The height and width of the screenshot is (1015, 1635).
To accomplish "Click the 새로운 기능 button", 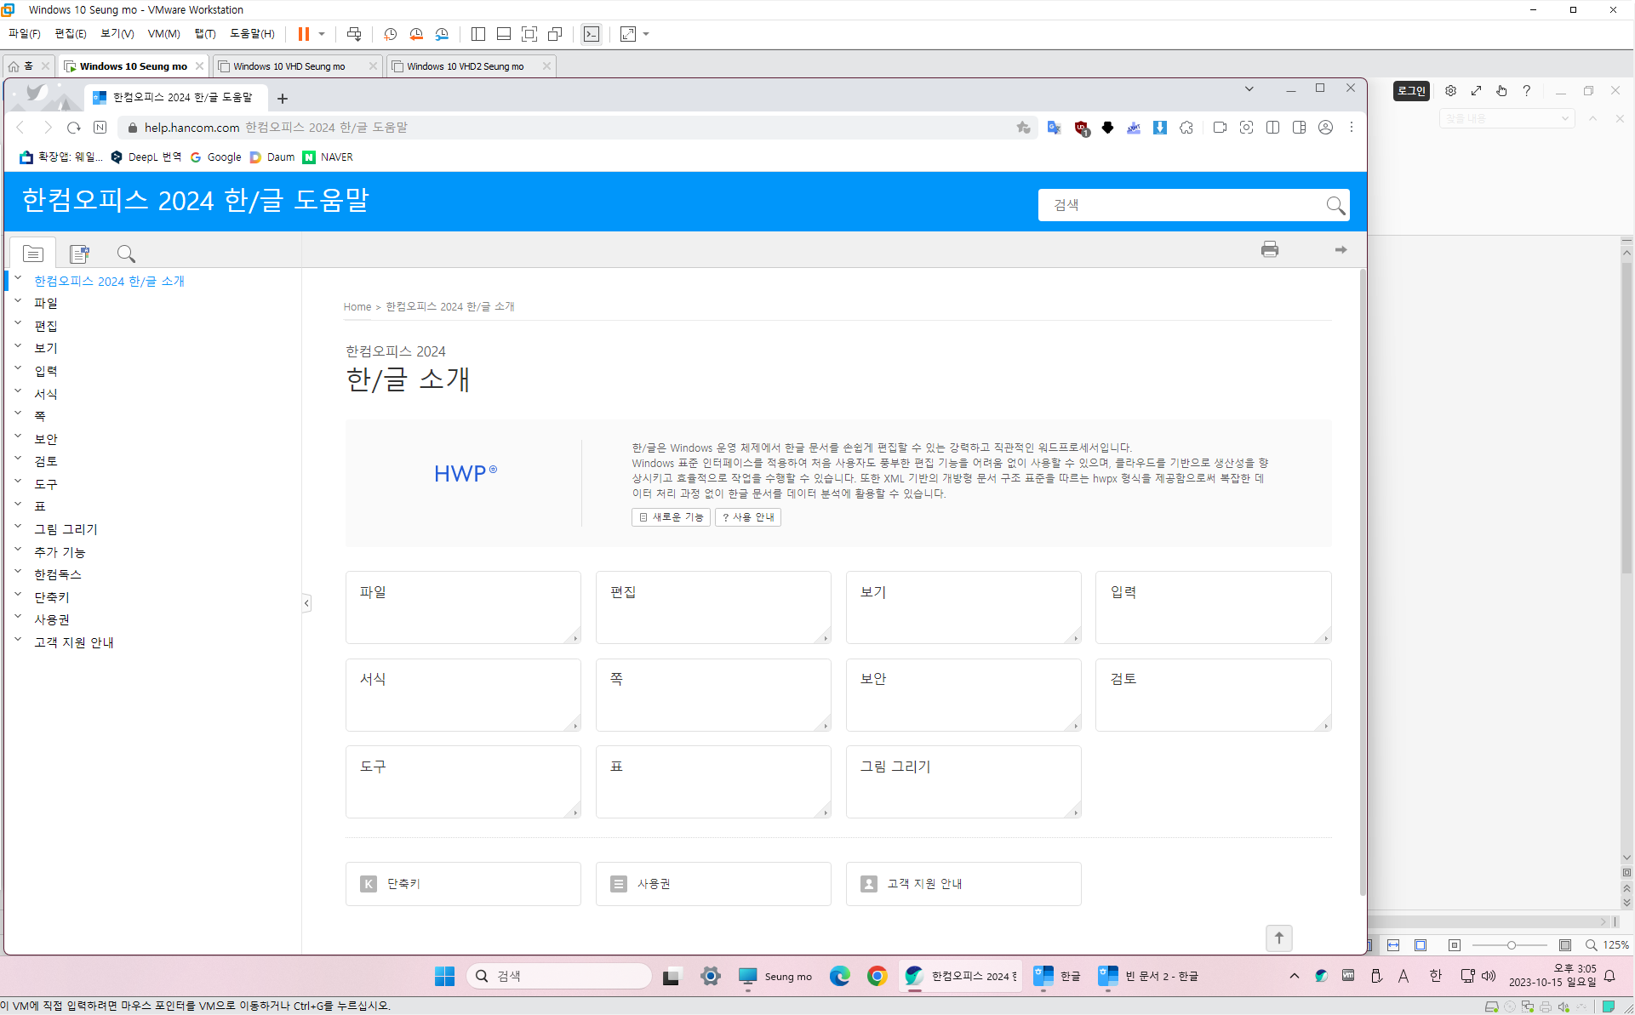I will coord(671,517).
